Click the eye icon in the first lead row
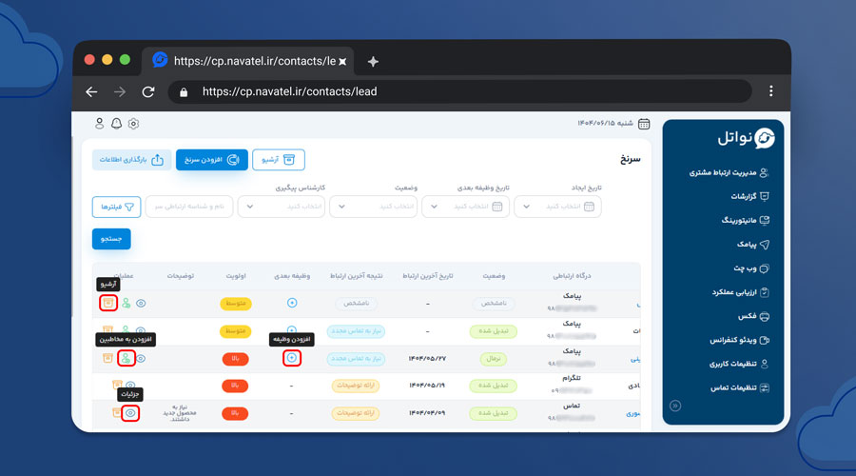Viewport: 856px width, 476px height. [x=141, y=303]
